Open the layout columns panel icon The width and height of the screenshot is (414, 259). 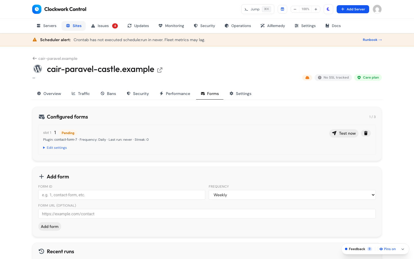point(282,9)
